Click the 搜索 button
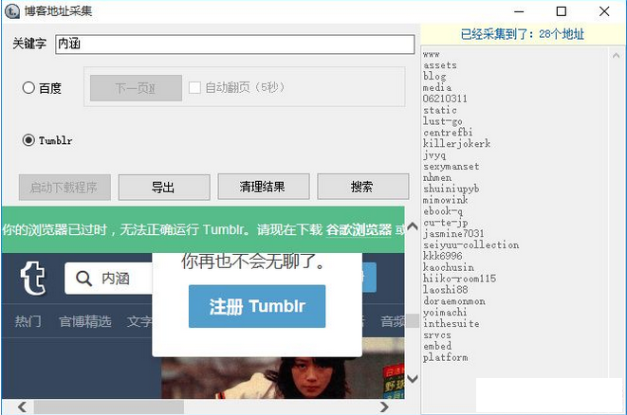 [361, 187]
